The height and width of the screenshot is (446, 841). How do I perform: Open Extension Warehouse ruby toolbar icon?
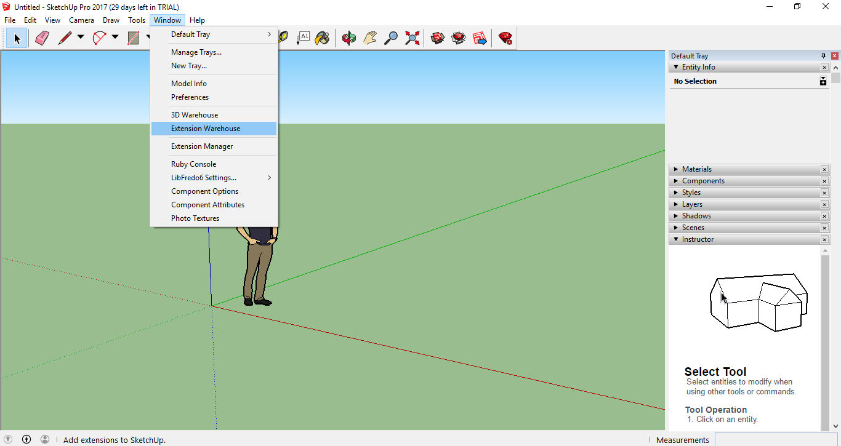coord(505,38)
